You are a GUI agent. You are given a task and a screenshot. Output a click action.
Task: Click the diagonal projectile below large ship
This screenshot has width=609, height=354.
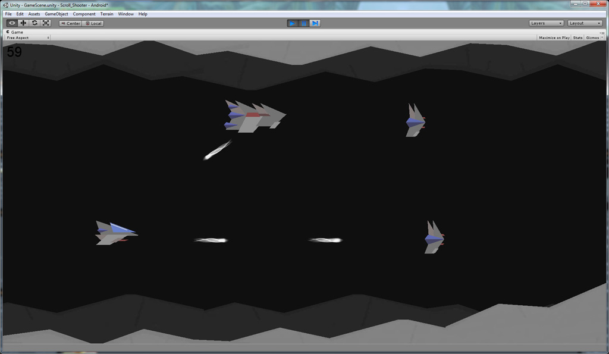(218, 149)
